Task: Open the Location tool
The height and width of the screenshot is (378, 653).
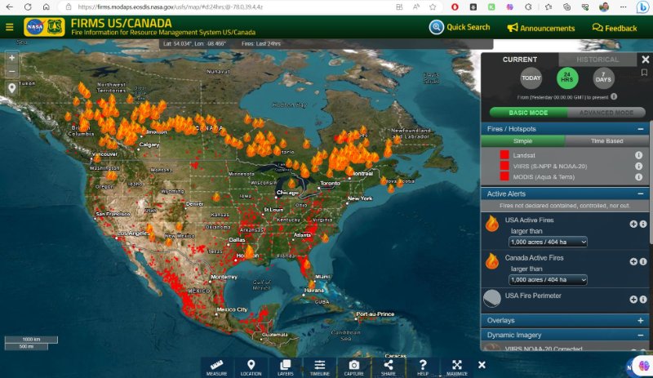Action: tap(251, 367)
